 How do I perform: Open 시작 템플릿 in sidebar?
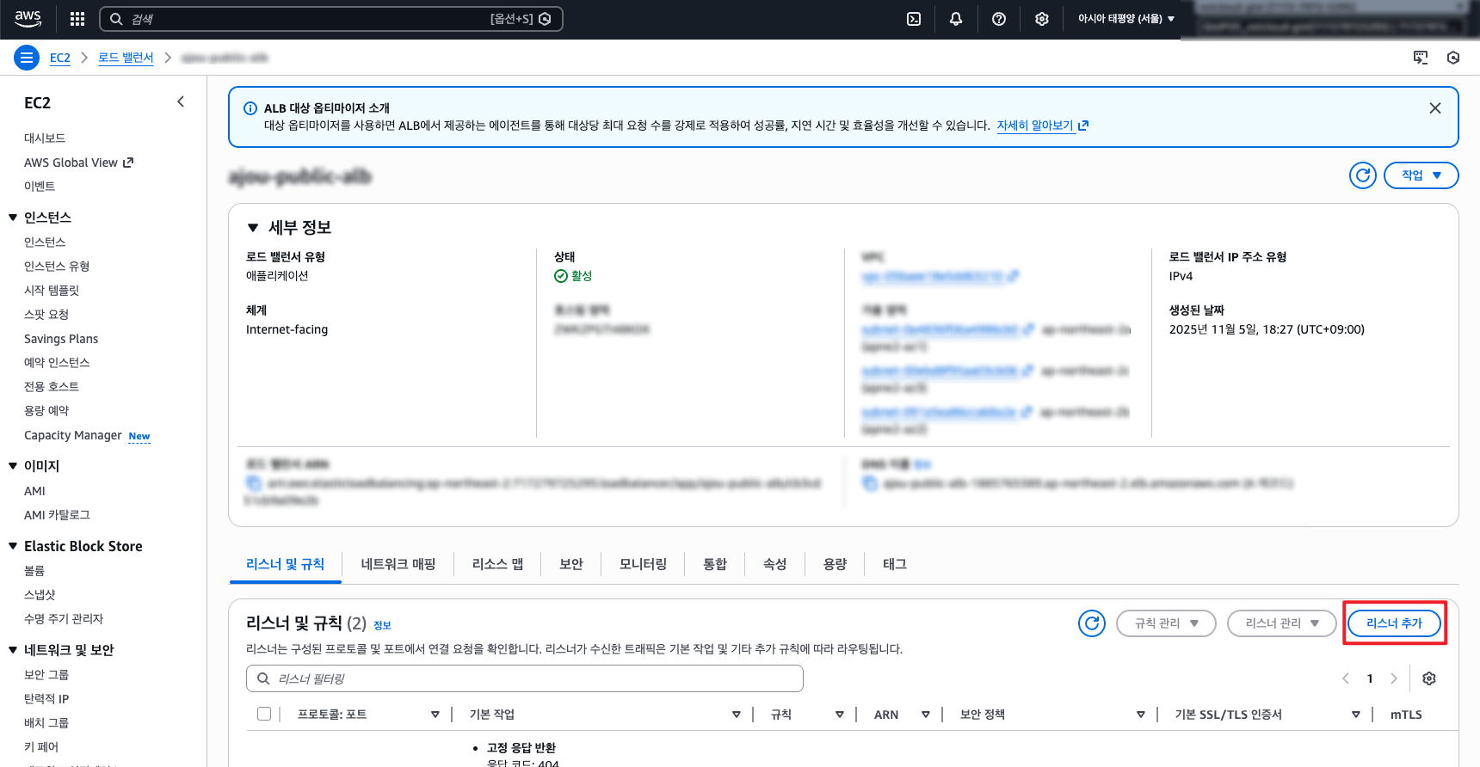(52, 291)
